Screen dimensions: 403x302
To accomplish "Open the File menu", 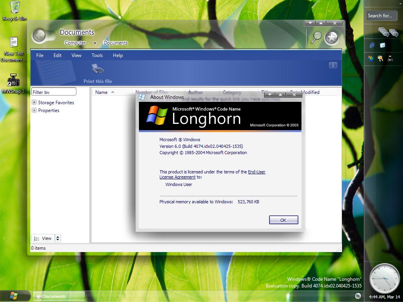I will coord(40,55).
